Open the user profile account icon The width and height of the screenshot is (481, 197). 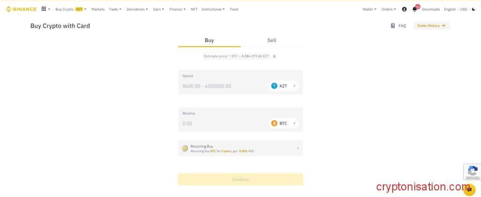(x=404, y=9)
